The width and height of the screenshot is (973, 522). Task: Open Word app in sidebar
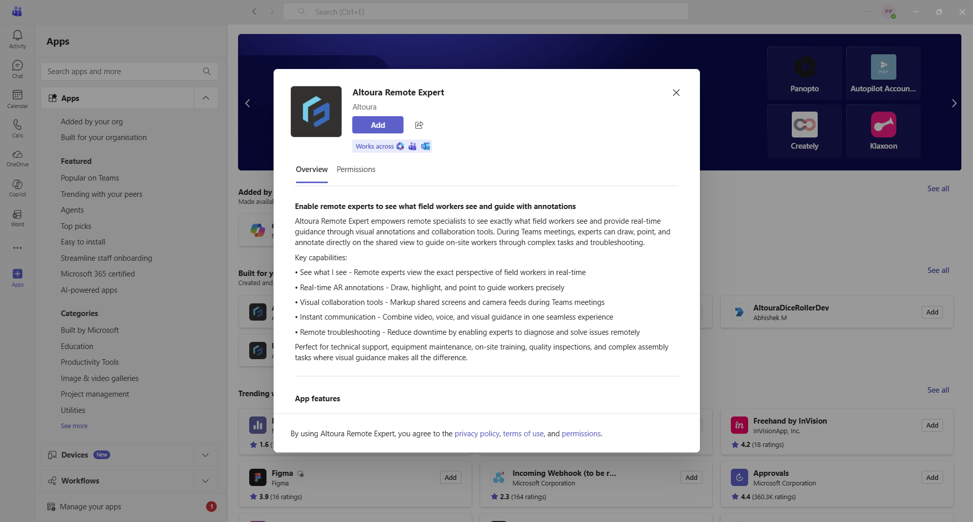(x=17, y=218)
